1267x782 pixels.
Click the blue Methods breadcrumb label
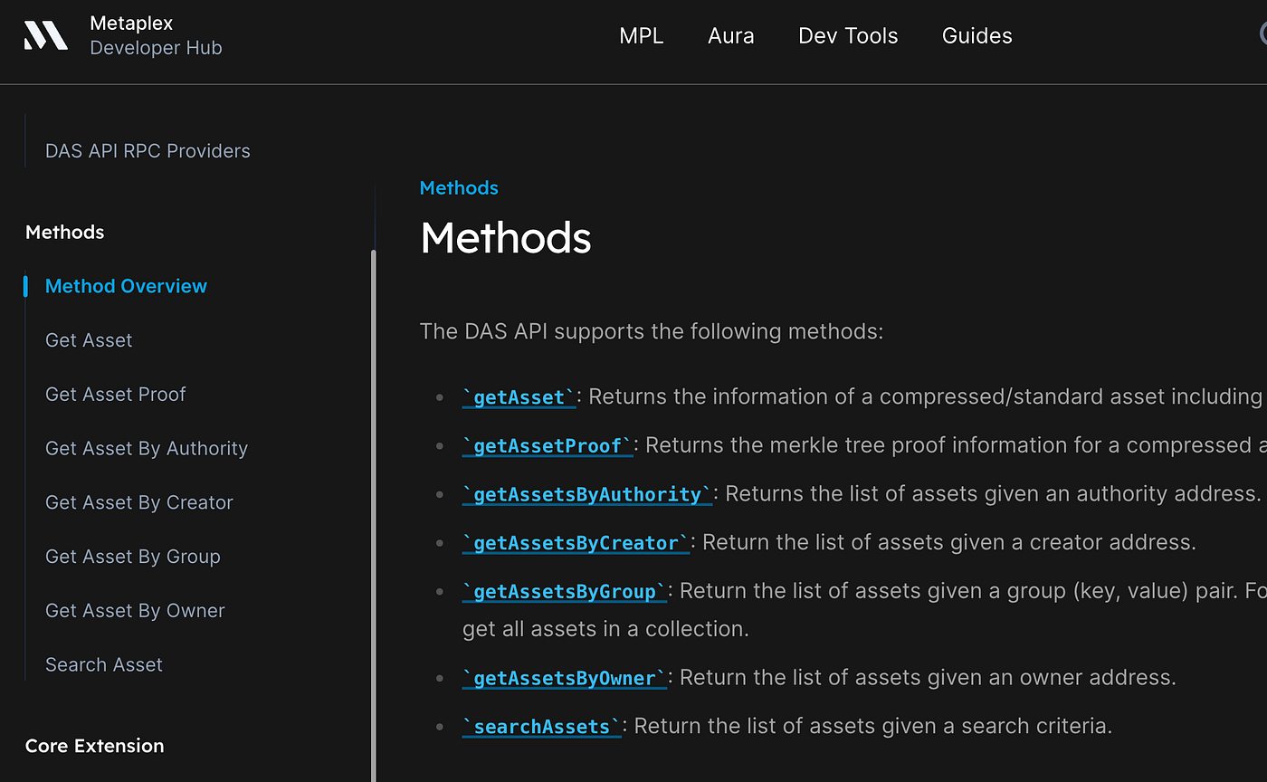pos(459,188)
